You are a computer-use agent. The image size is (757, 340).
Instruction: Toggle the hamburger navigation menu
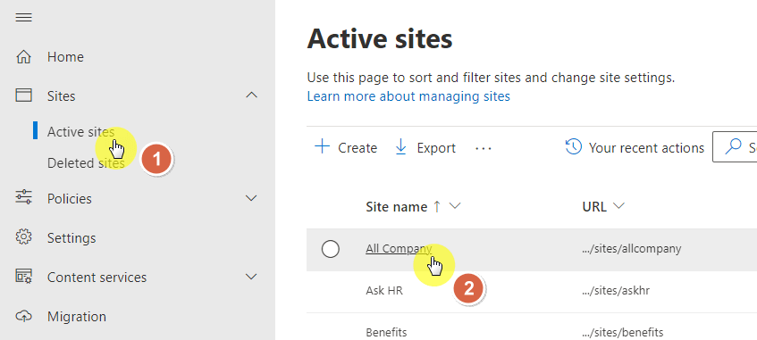pyautogui.click(x=23, y=18)
